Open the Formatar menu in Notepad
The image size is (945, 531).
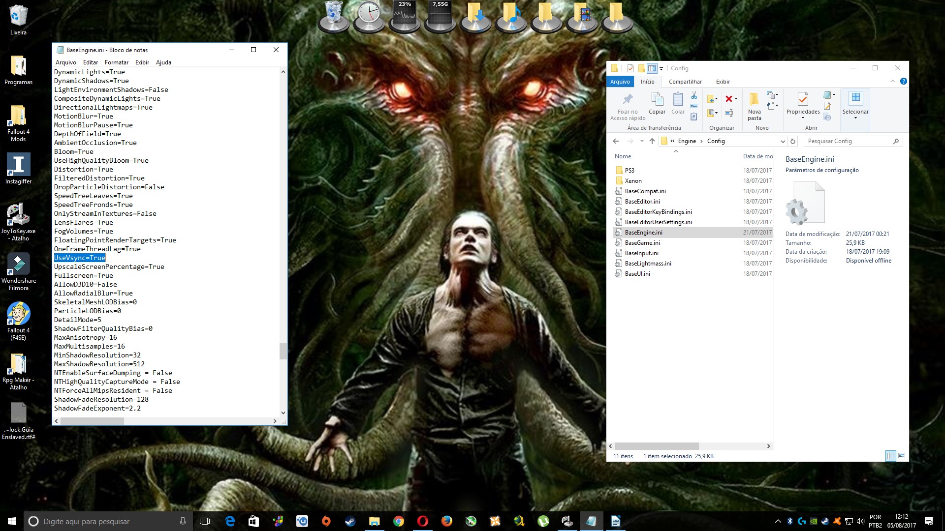click(116, 62)
